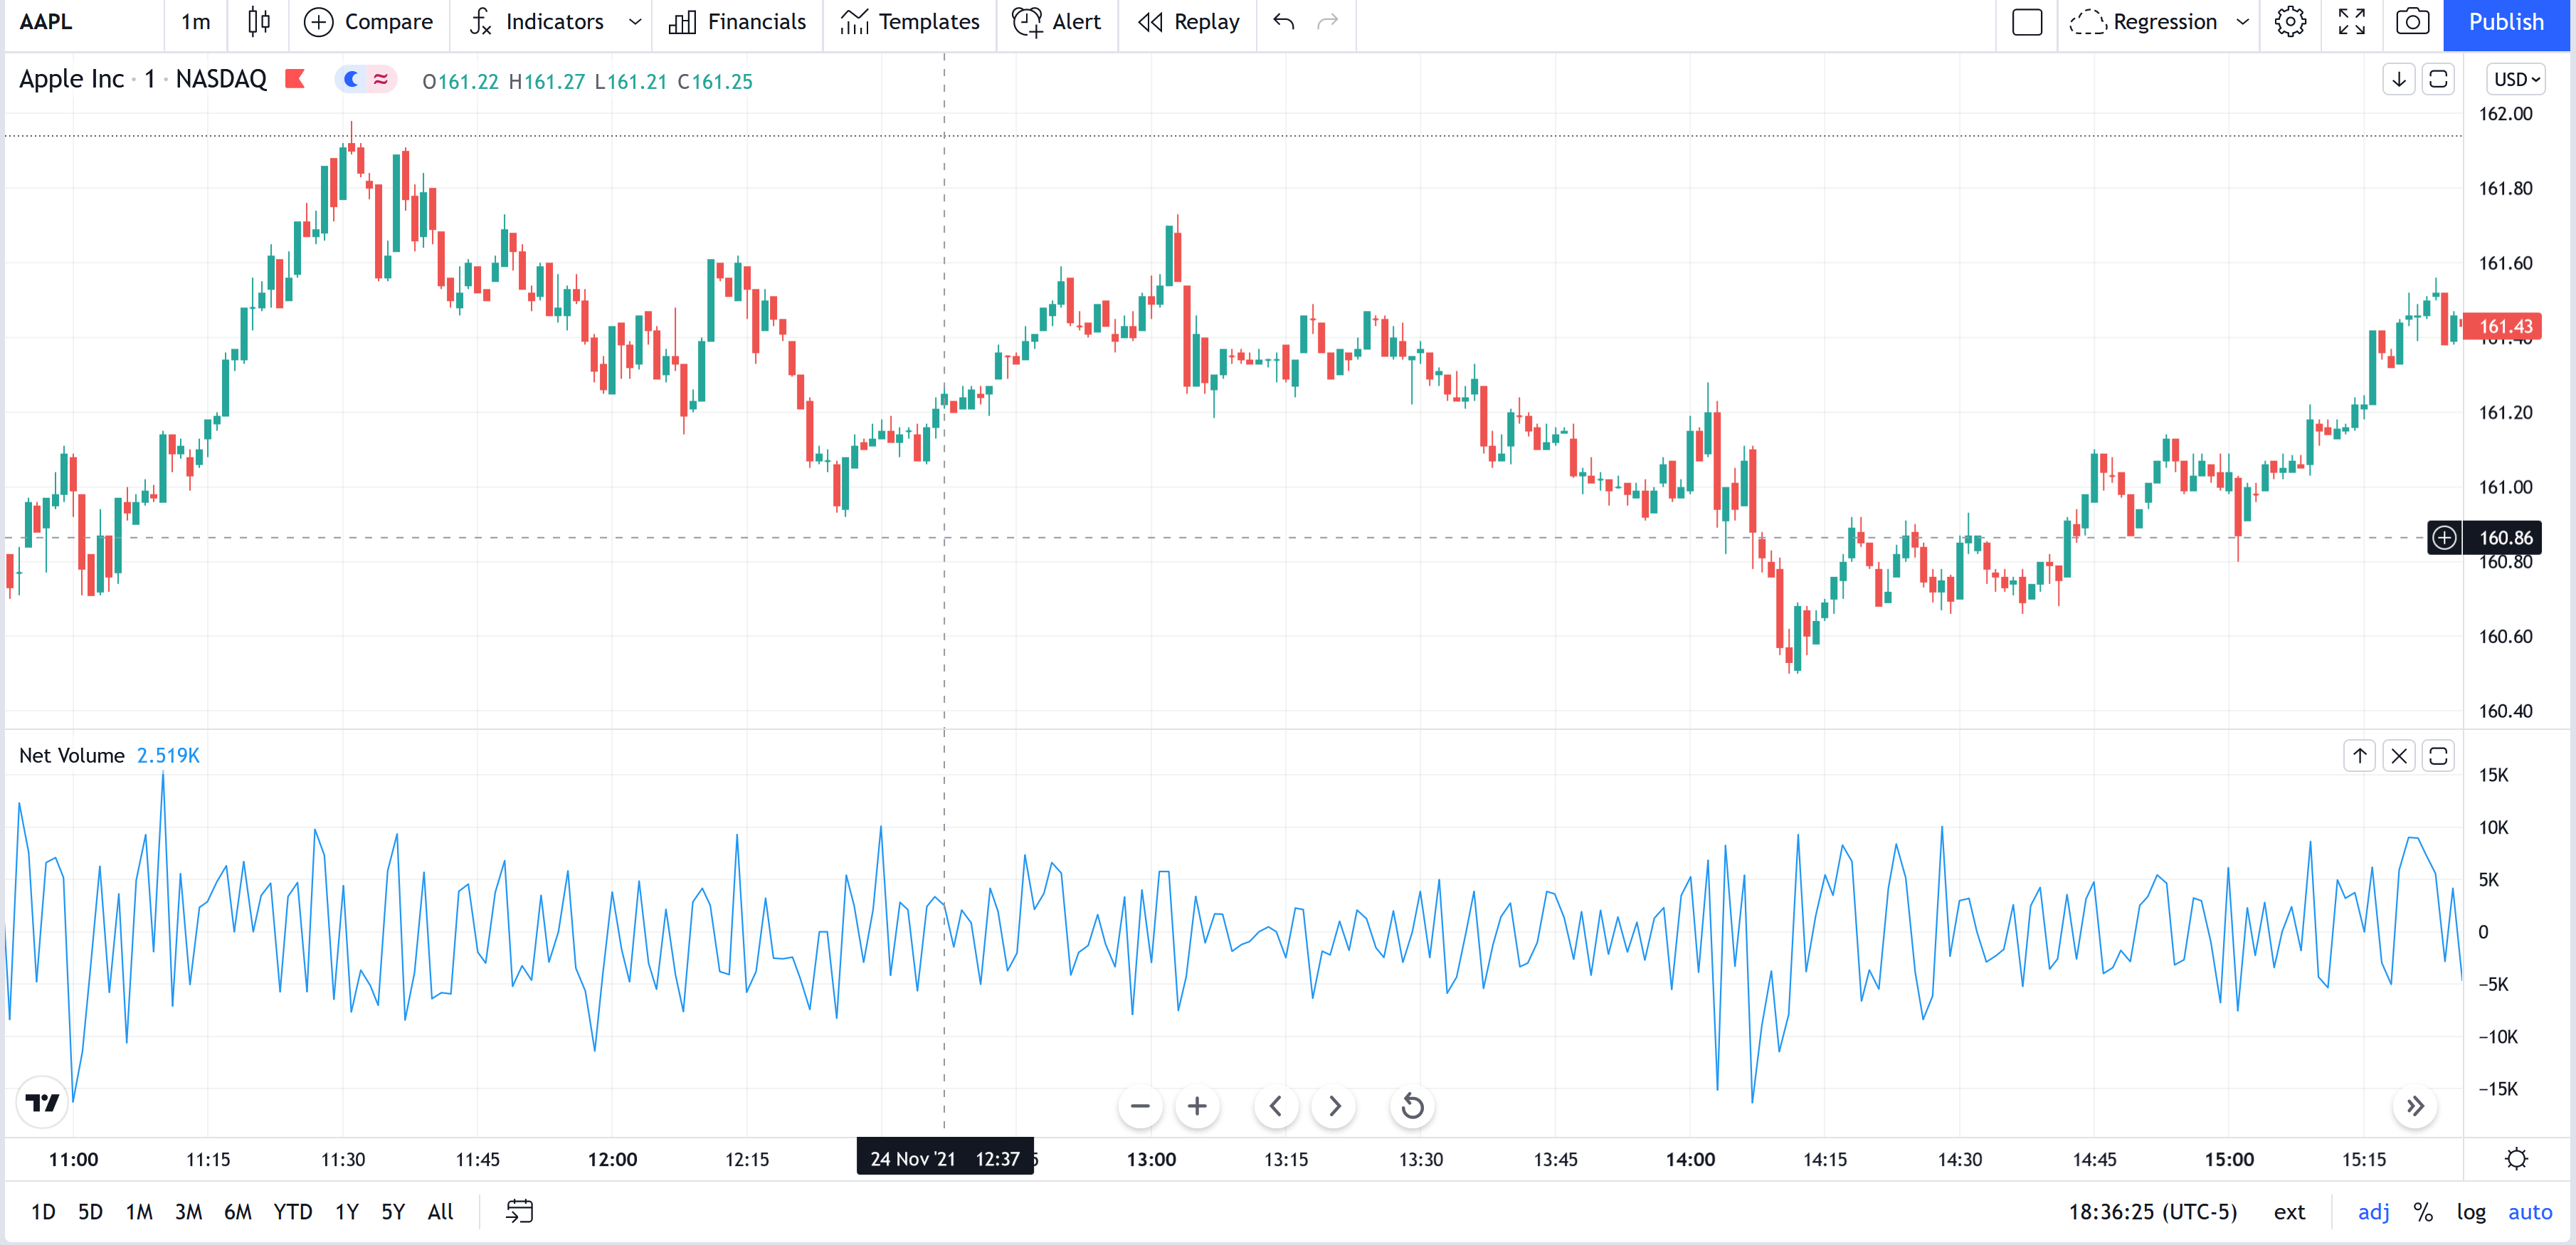The image size is (2576, 1245).
Task: Start bar Replay mode
Action: tap(1188, 22)
